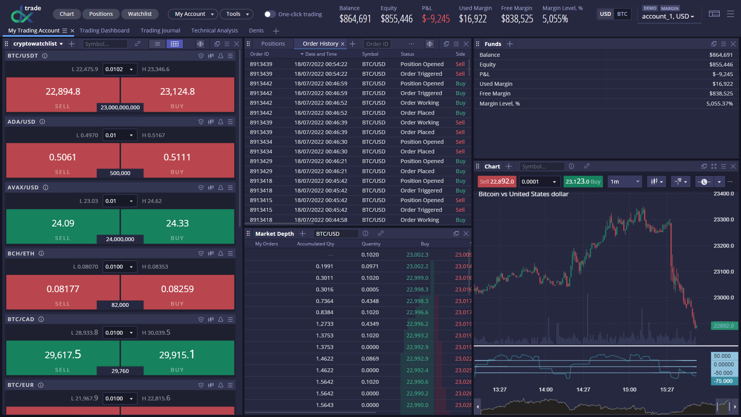The image size is (741, 417).
Task: Add a new workspace tab with plus icon
Action: [x=276, y=31]
